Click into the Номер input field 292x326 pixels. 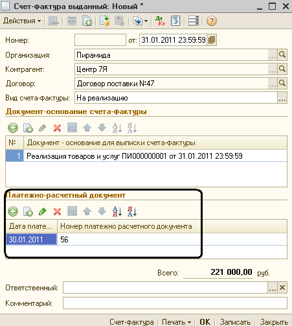point(100,40)
